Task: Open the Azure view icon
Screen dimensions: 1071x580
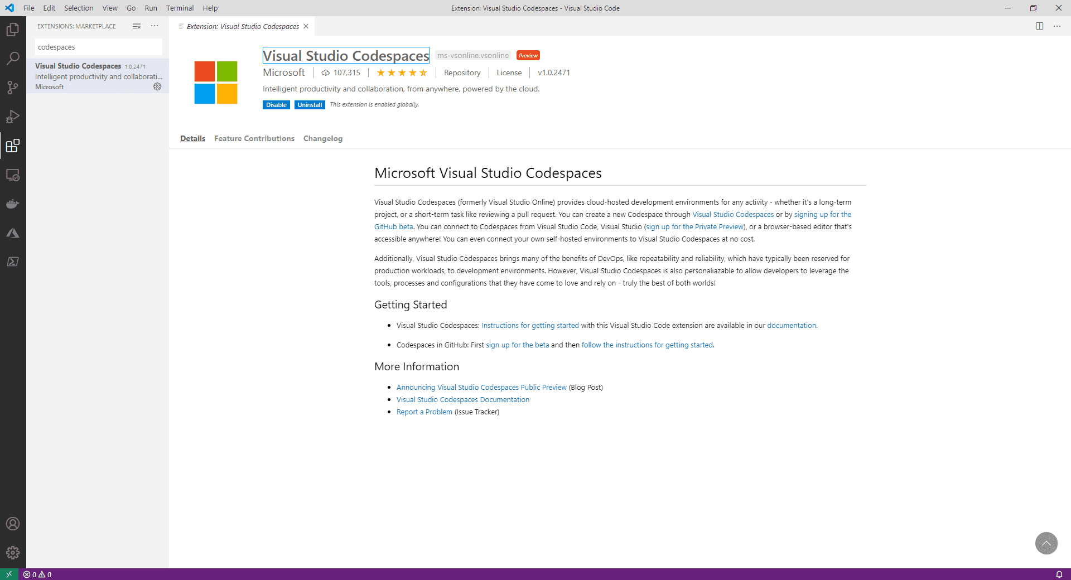Action: point(13,233)
